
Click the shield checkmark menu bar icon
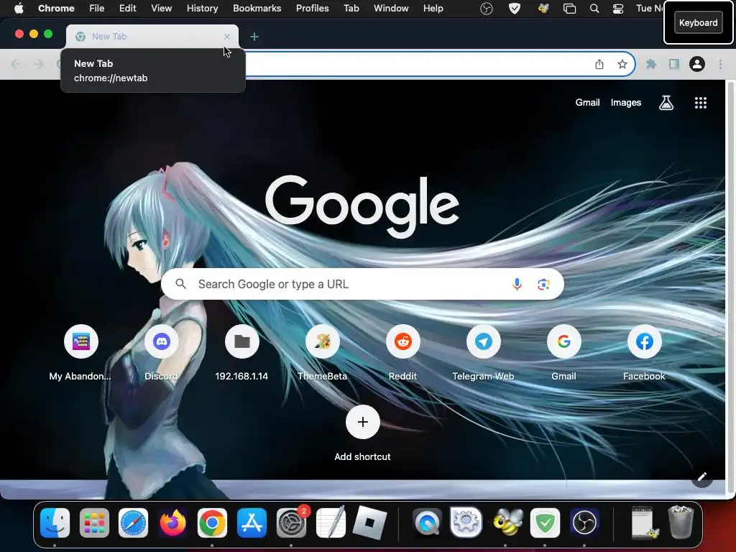pyautogui.click(x=515, y=9)
